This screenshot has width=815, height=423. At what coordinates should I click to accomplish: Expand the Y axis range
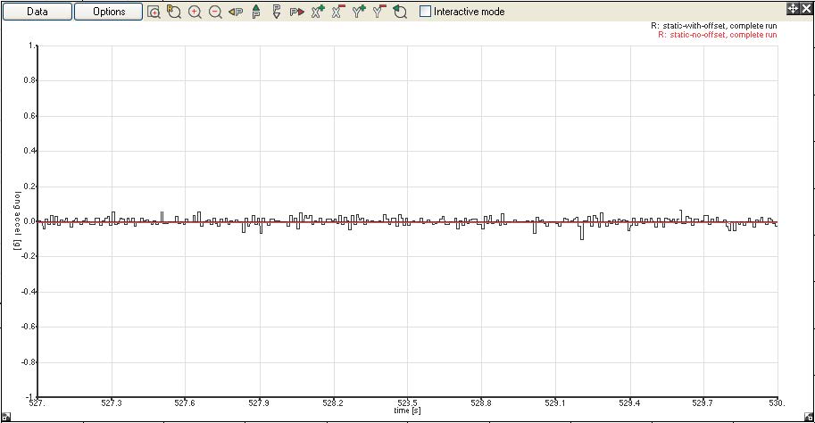click(x=359, y=12)
